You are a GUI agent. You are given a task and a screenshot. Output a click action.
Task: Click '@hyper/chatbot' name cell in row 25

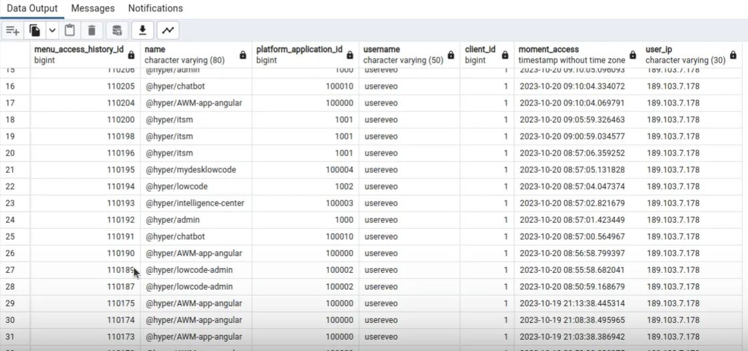point(196,236)
